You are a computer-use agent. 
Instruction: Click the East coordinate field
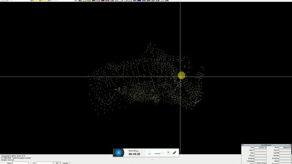pyautogui.click(x=261, y=148)
